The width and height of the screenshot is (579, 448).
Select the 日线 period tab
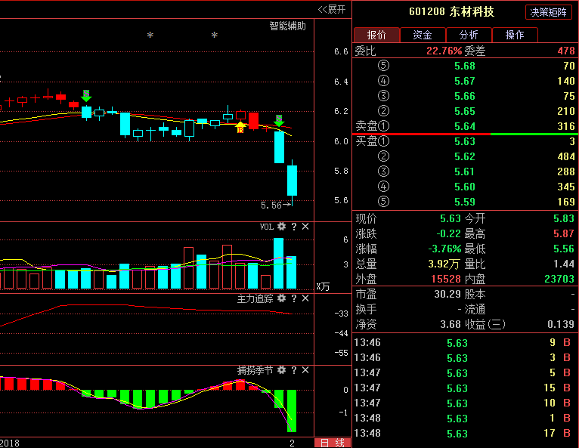tap(332, 442)
